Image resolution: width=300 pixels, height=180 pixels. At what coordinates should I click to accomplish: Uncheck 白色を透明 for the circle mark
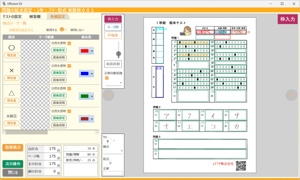coord(69,43)
